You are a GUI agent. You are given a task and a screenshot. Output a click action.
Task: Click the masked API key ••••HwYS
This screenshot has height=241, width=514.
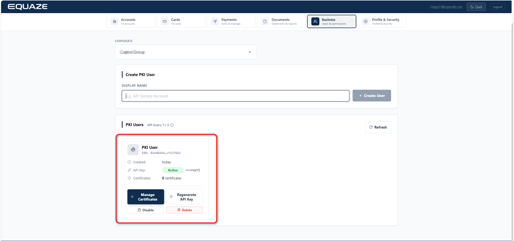[x=193, y=170]
